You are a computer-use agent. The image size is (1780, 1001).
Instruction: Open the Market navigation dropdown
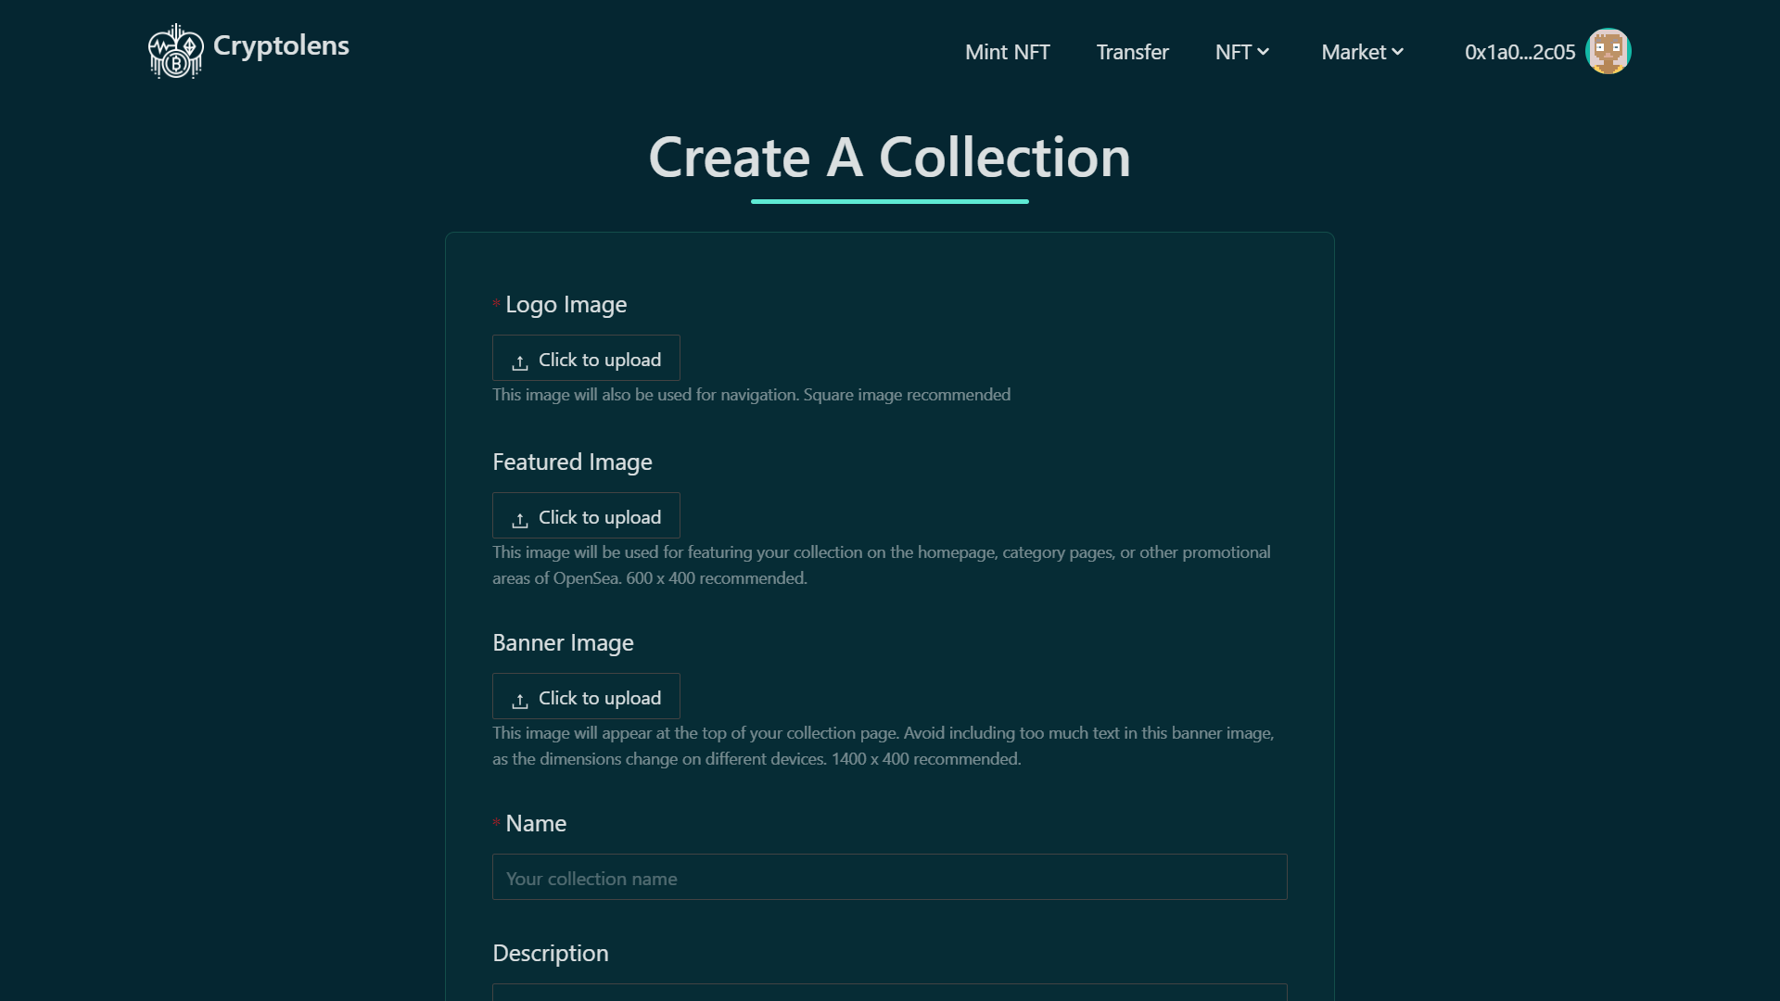coord(1354,53)
